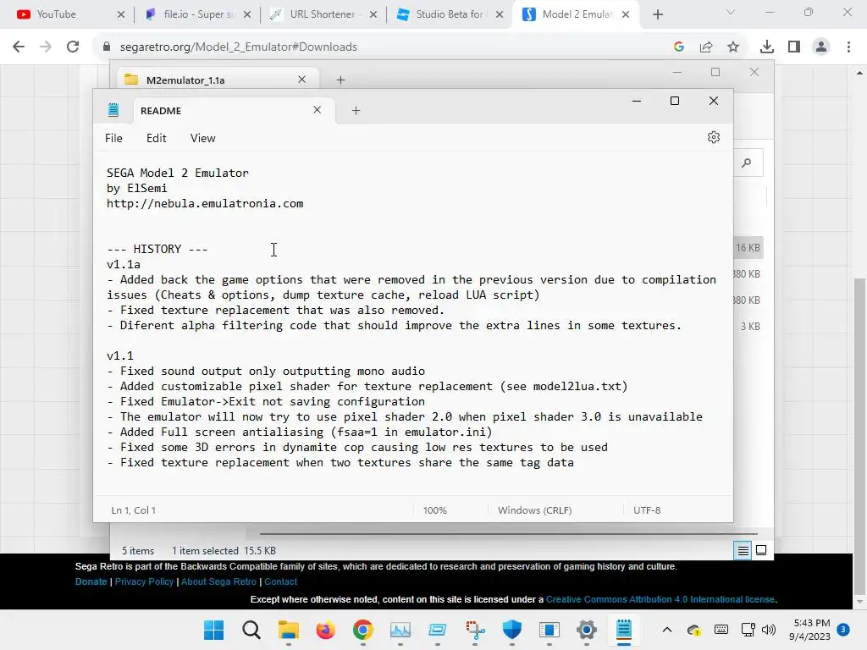Bookmark this page with the star
Screen dimensions: 867x650
click(x=733, y=47)
